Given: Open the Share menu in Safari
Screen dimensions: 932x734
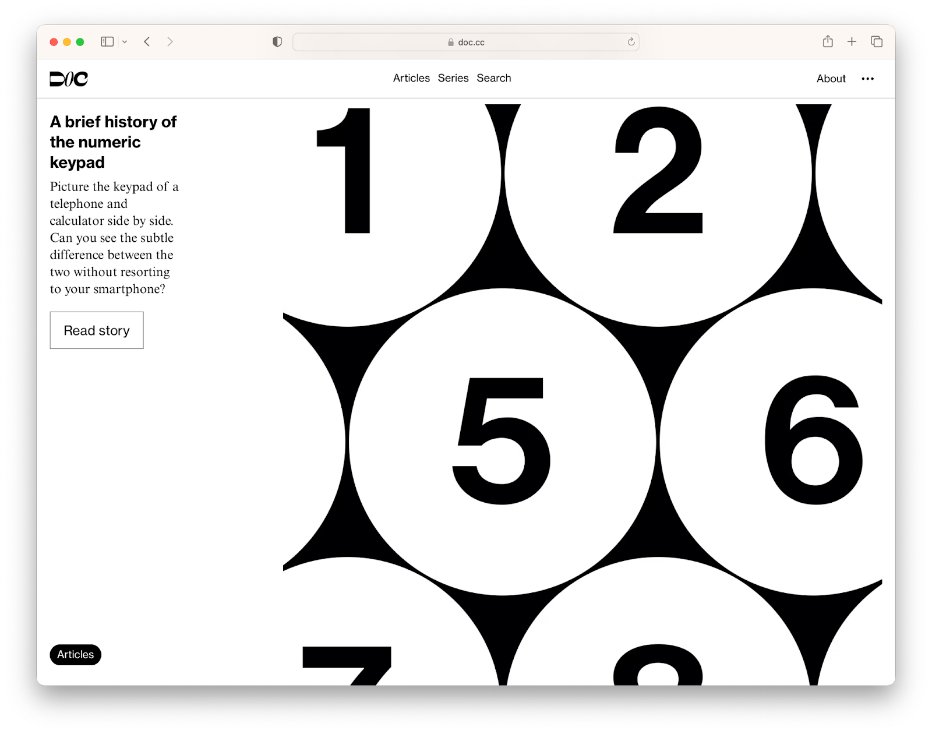Looking at the screenshot, I should click(828, 41).
